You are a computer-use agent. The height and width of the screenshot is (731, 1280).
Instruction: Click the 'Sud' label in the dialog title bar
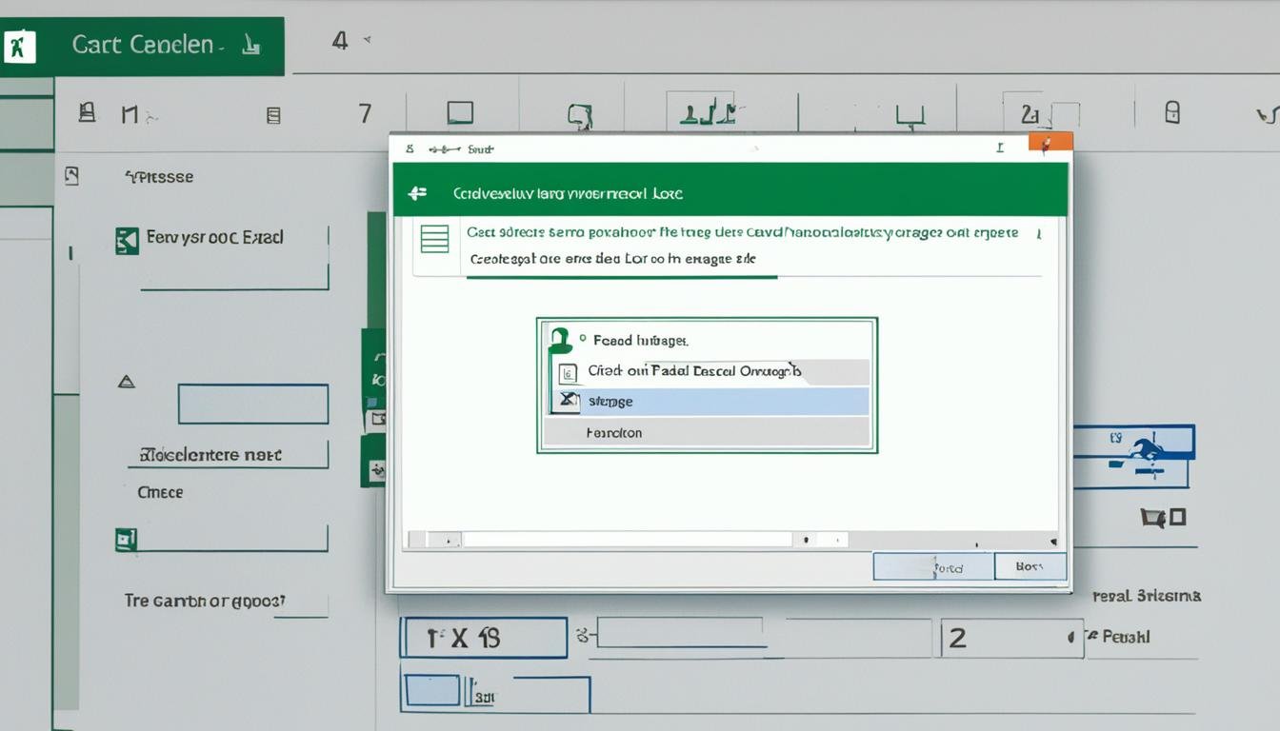pyautogui.click(x=482, y=149)
